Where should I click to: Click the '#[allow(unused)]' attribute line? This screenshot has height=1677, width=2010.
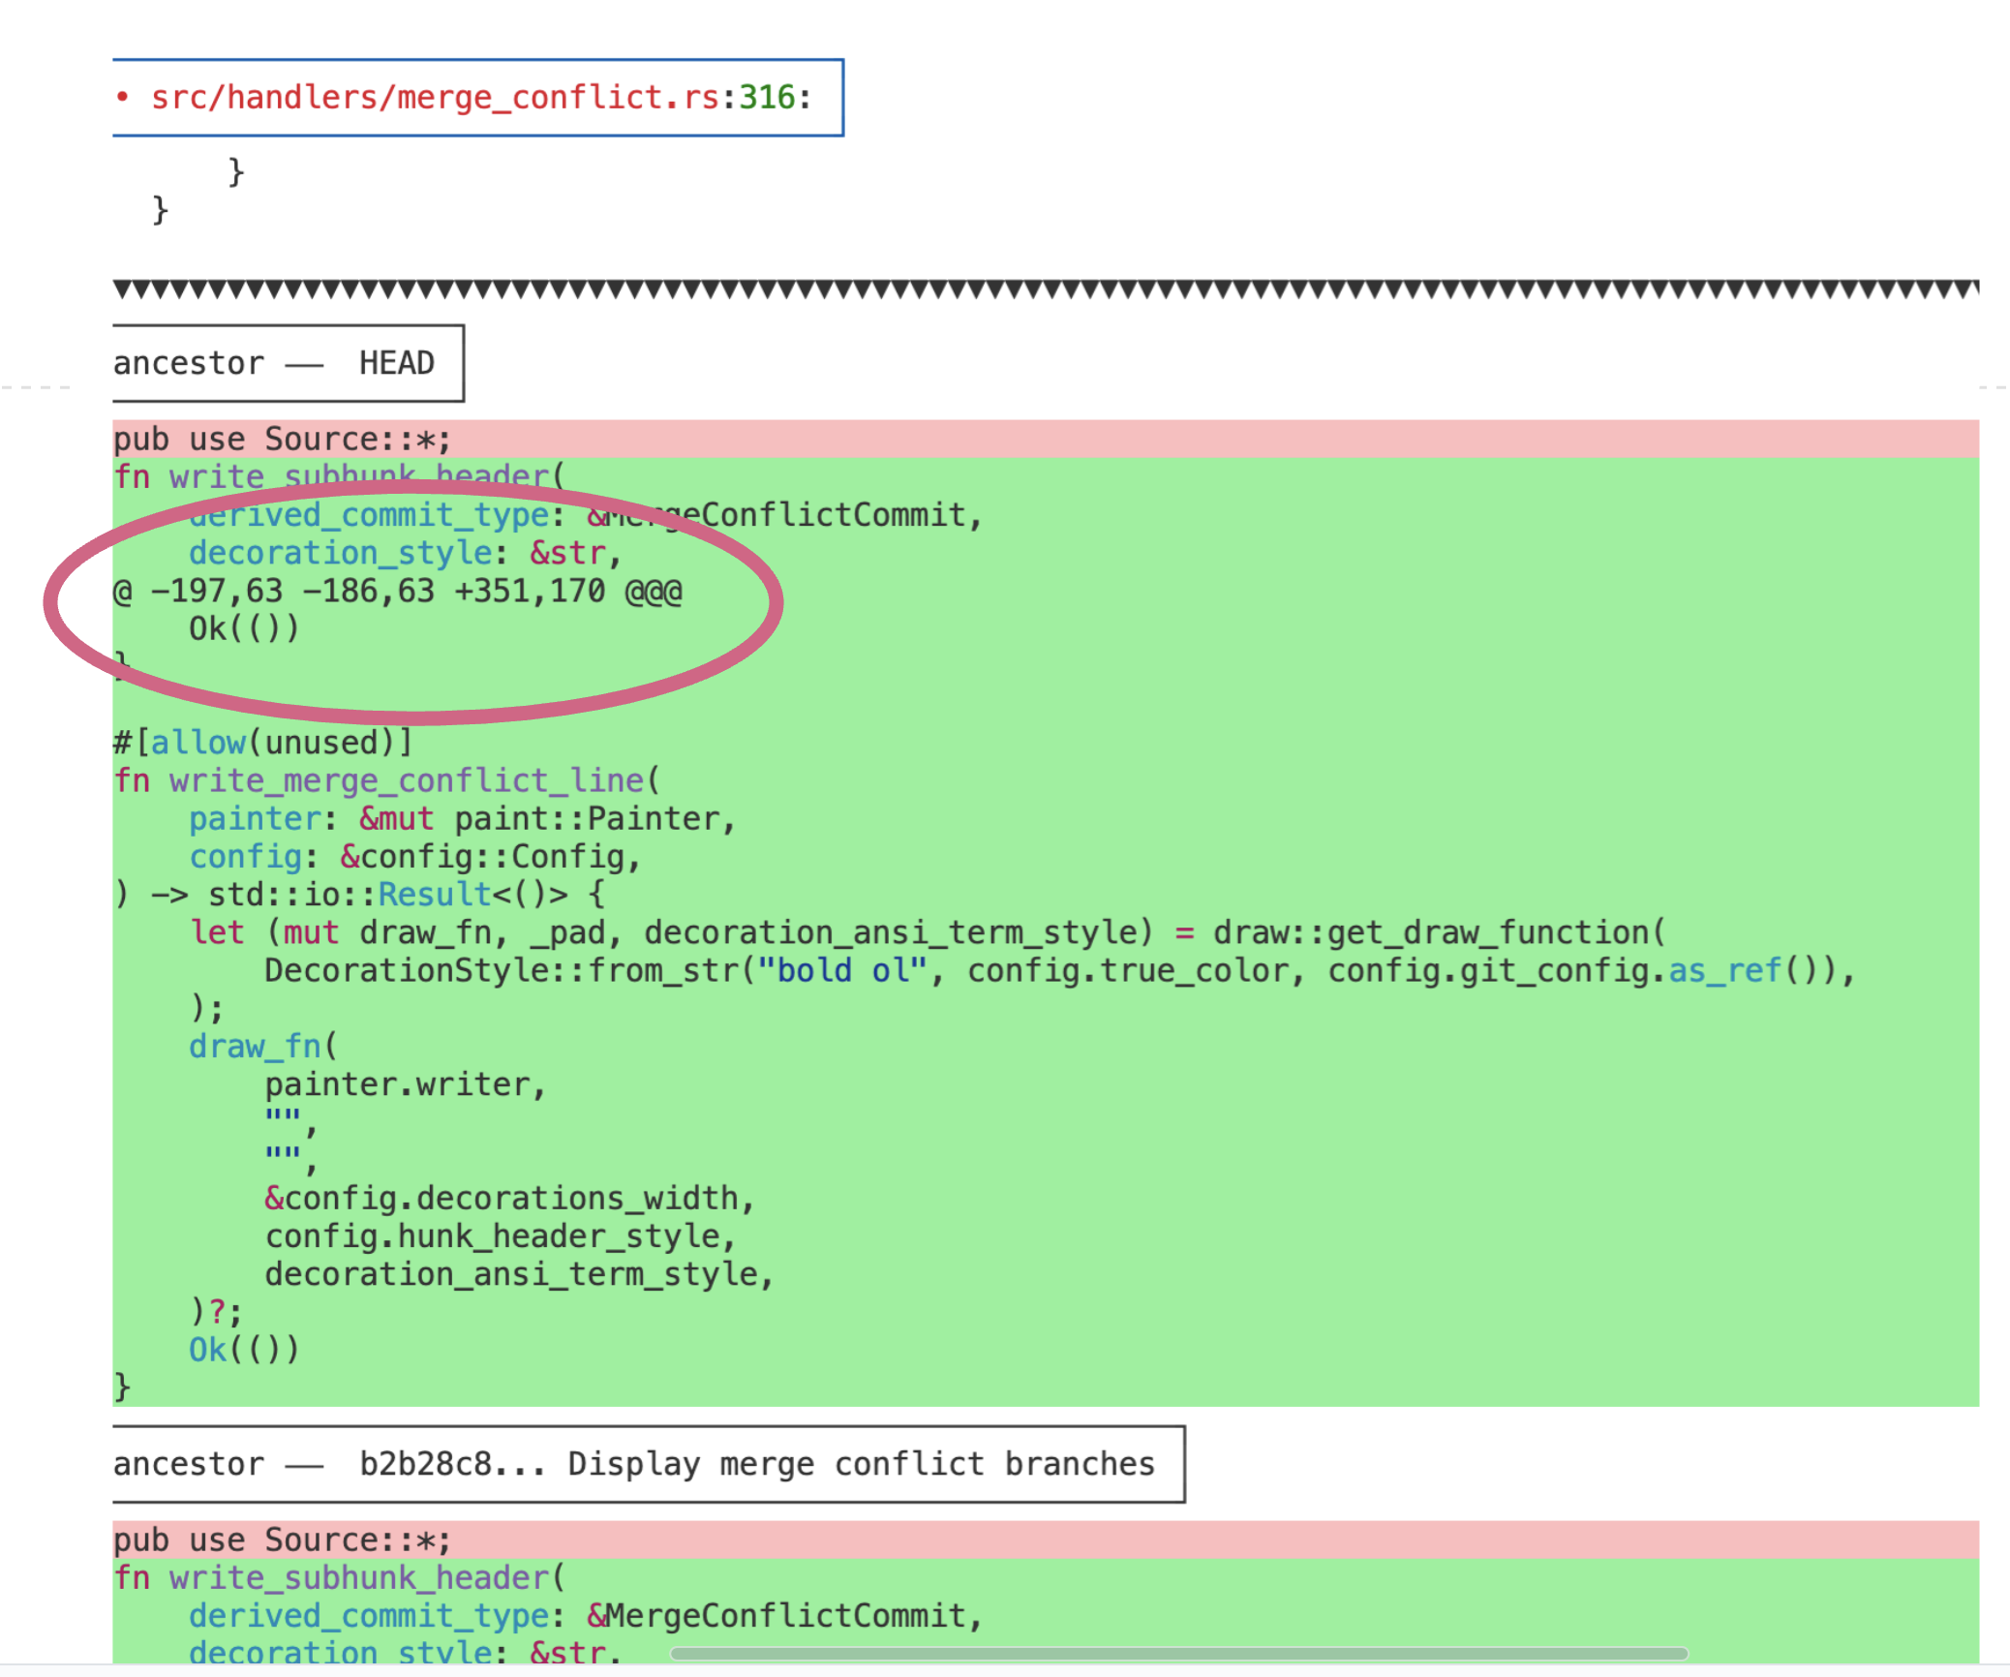pos(263,743)
